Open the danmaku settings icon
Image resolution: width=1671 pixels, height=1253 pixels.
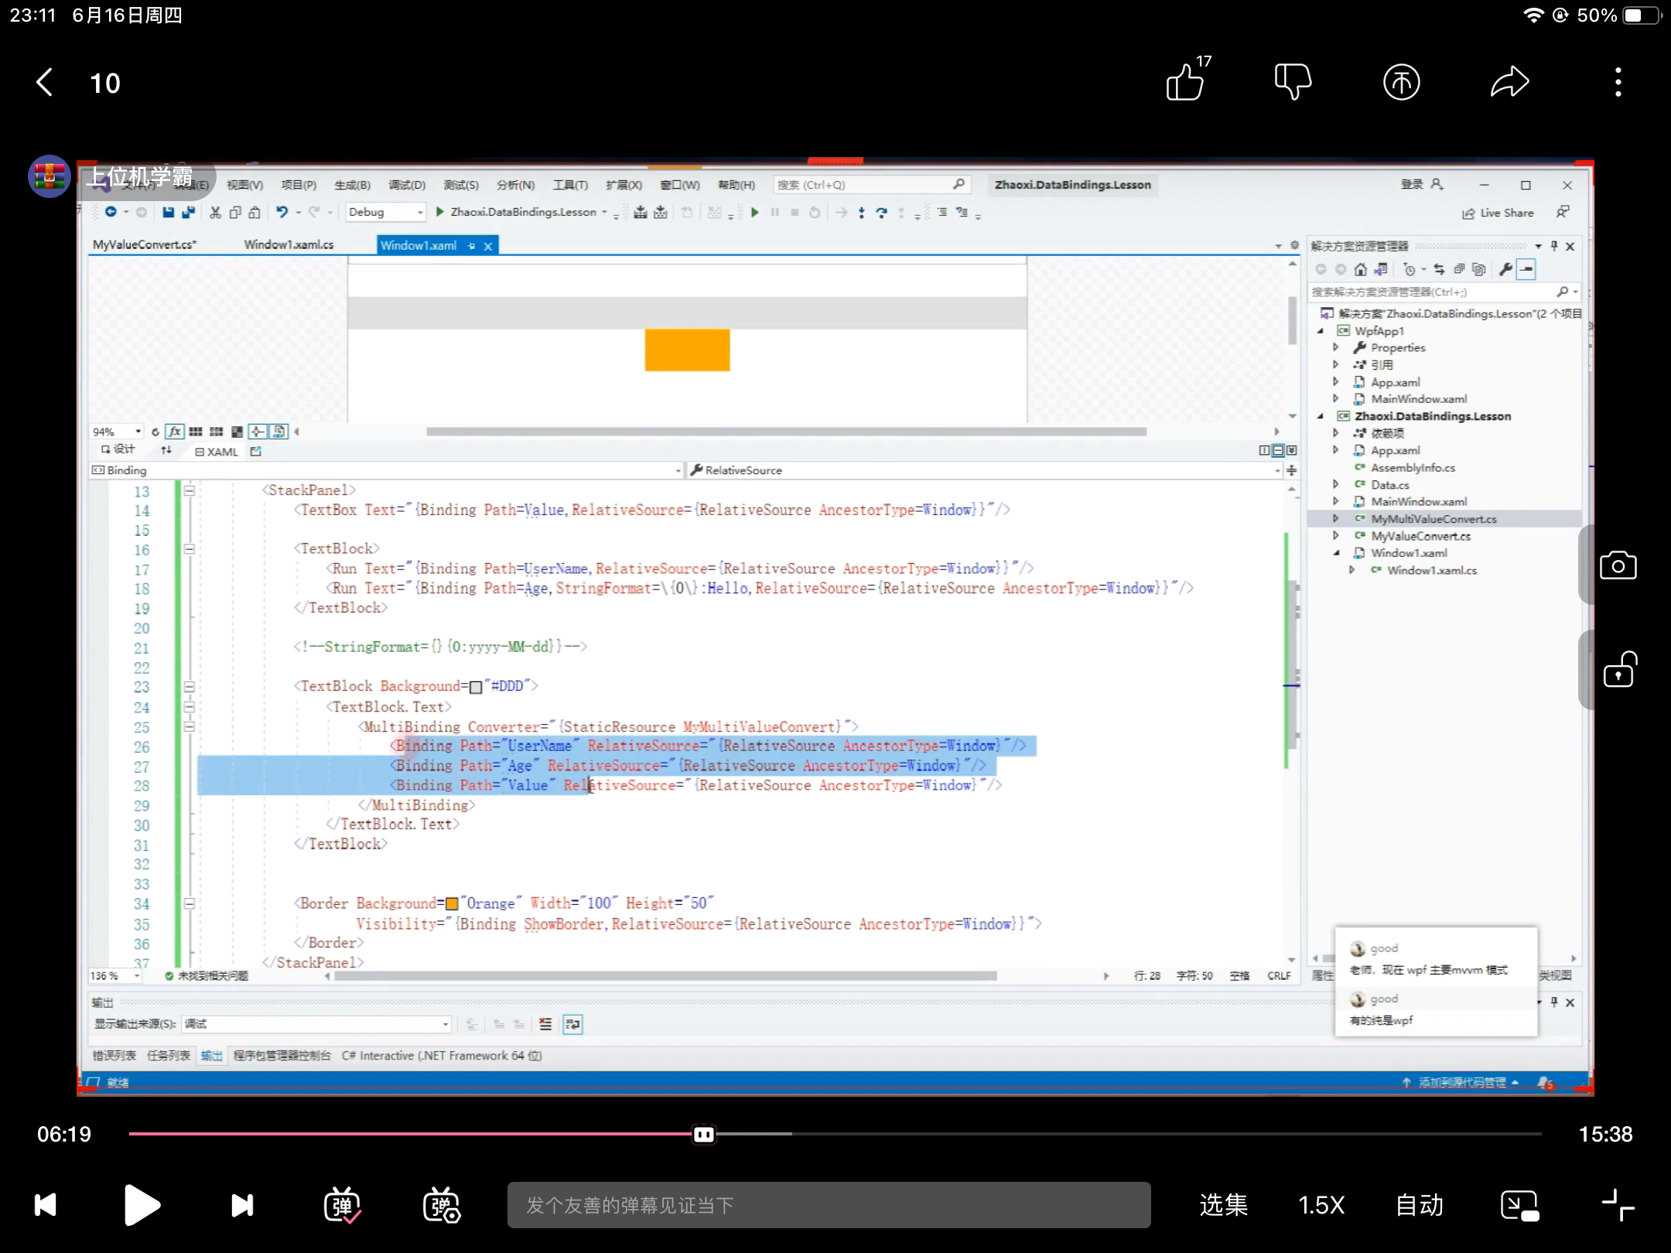(441, 1205)
